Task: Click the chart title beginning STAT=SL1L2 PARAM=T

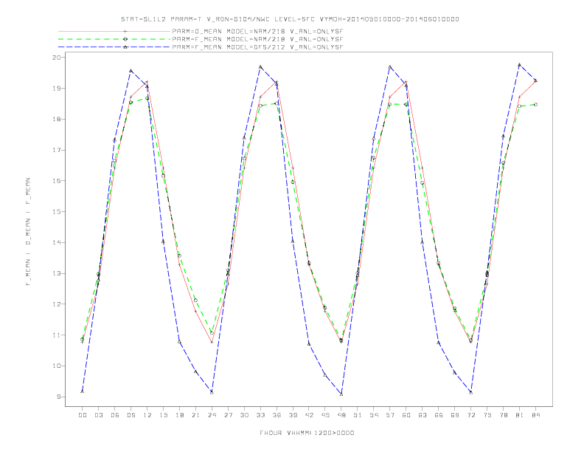Action: tap(290, 19)
